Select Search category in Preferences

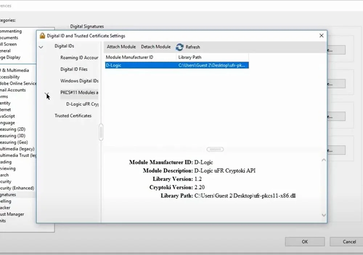tap(4, 175)
